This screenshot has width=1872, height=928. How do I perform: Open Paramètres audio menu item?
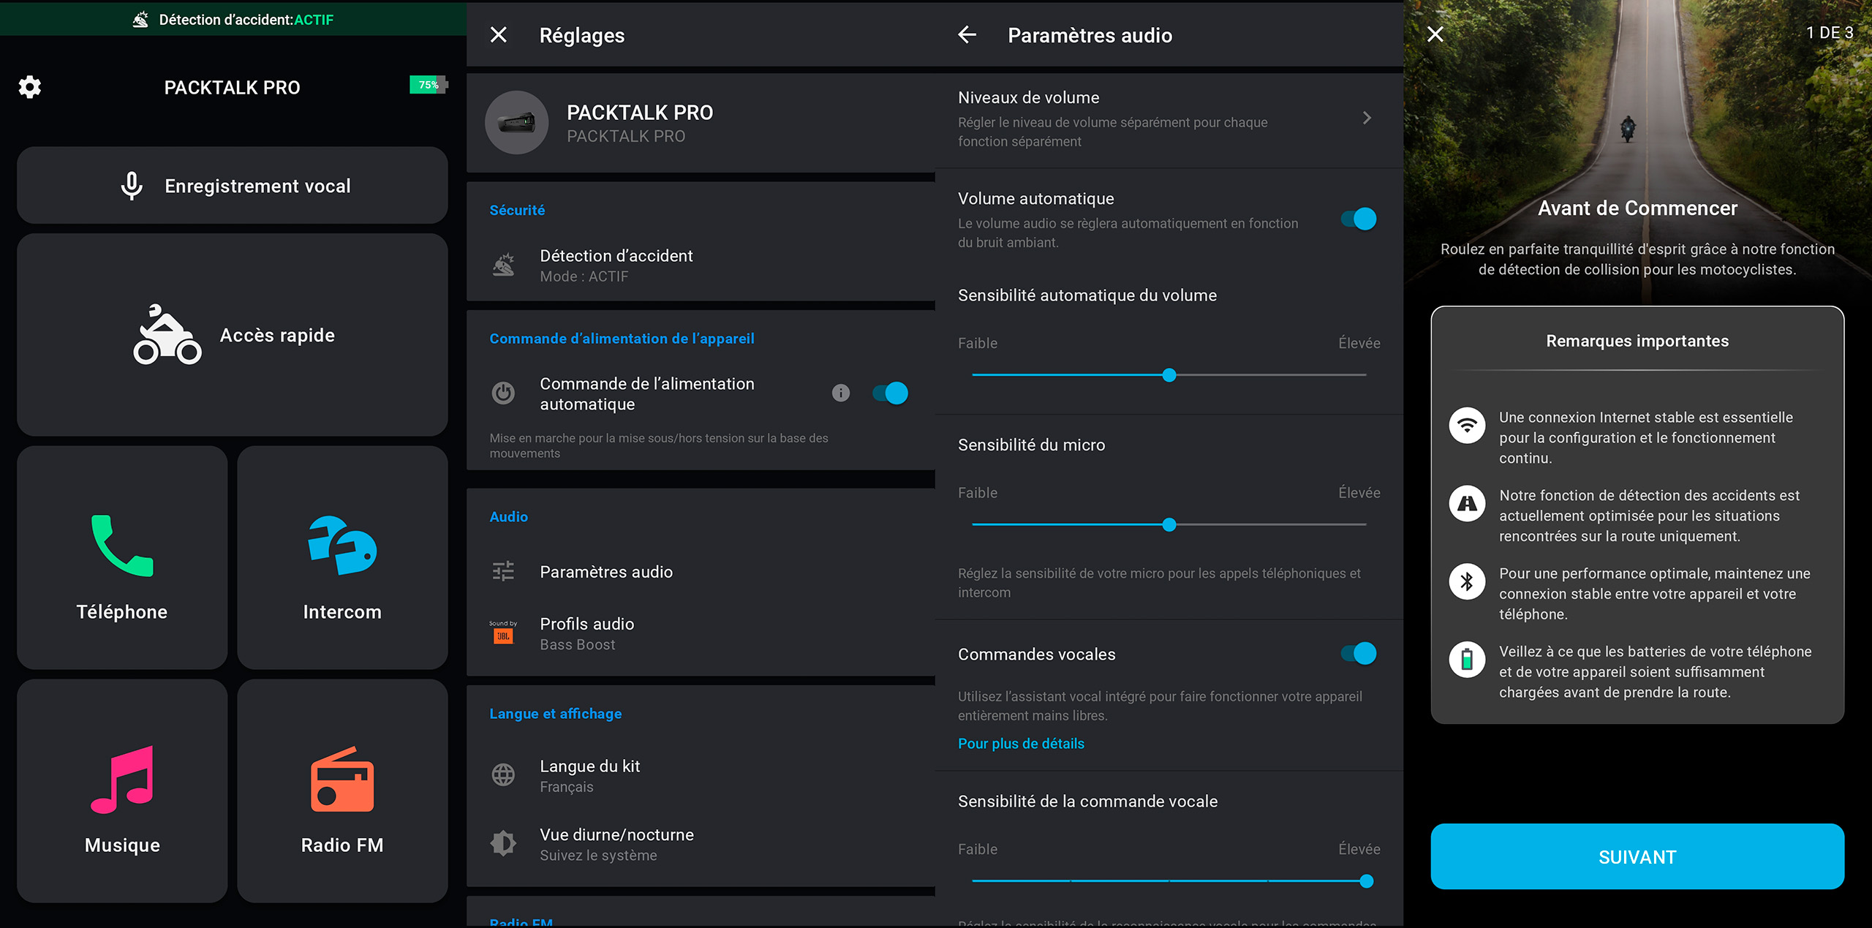(605, 572)
